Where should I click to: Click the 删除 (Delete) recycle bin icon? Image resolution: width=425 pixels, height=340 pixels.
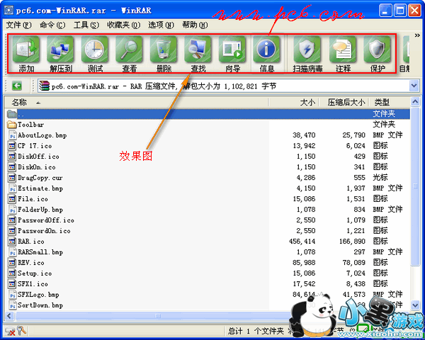click(164, 54)
